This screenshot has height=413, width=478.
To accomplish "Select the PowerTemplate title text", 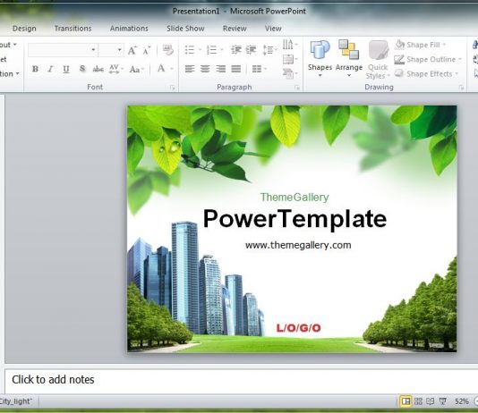I will [294, 218].
